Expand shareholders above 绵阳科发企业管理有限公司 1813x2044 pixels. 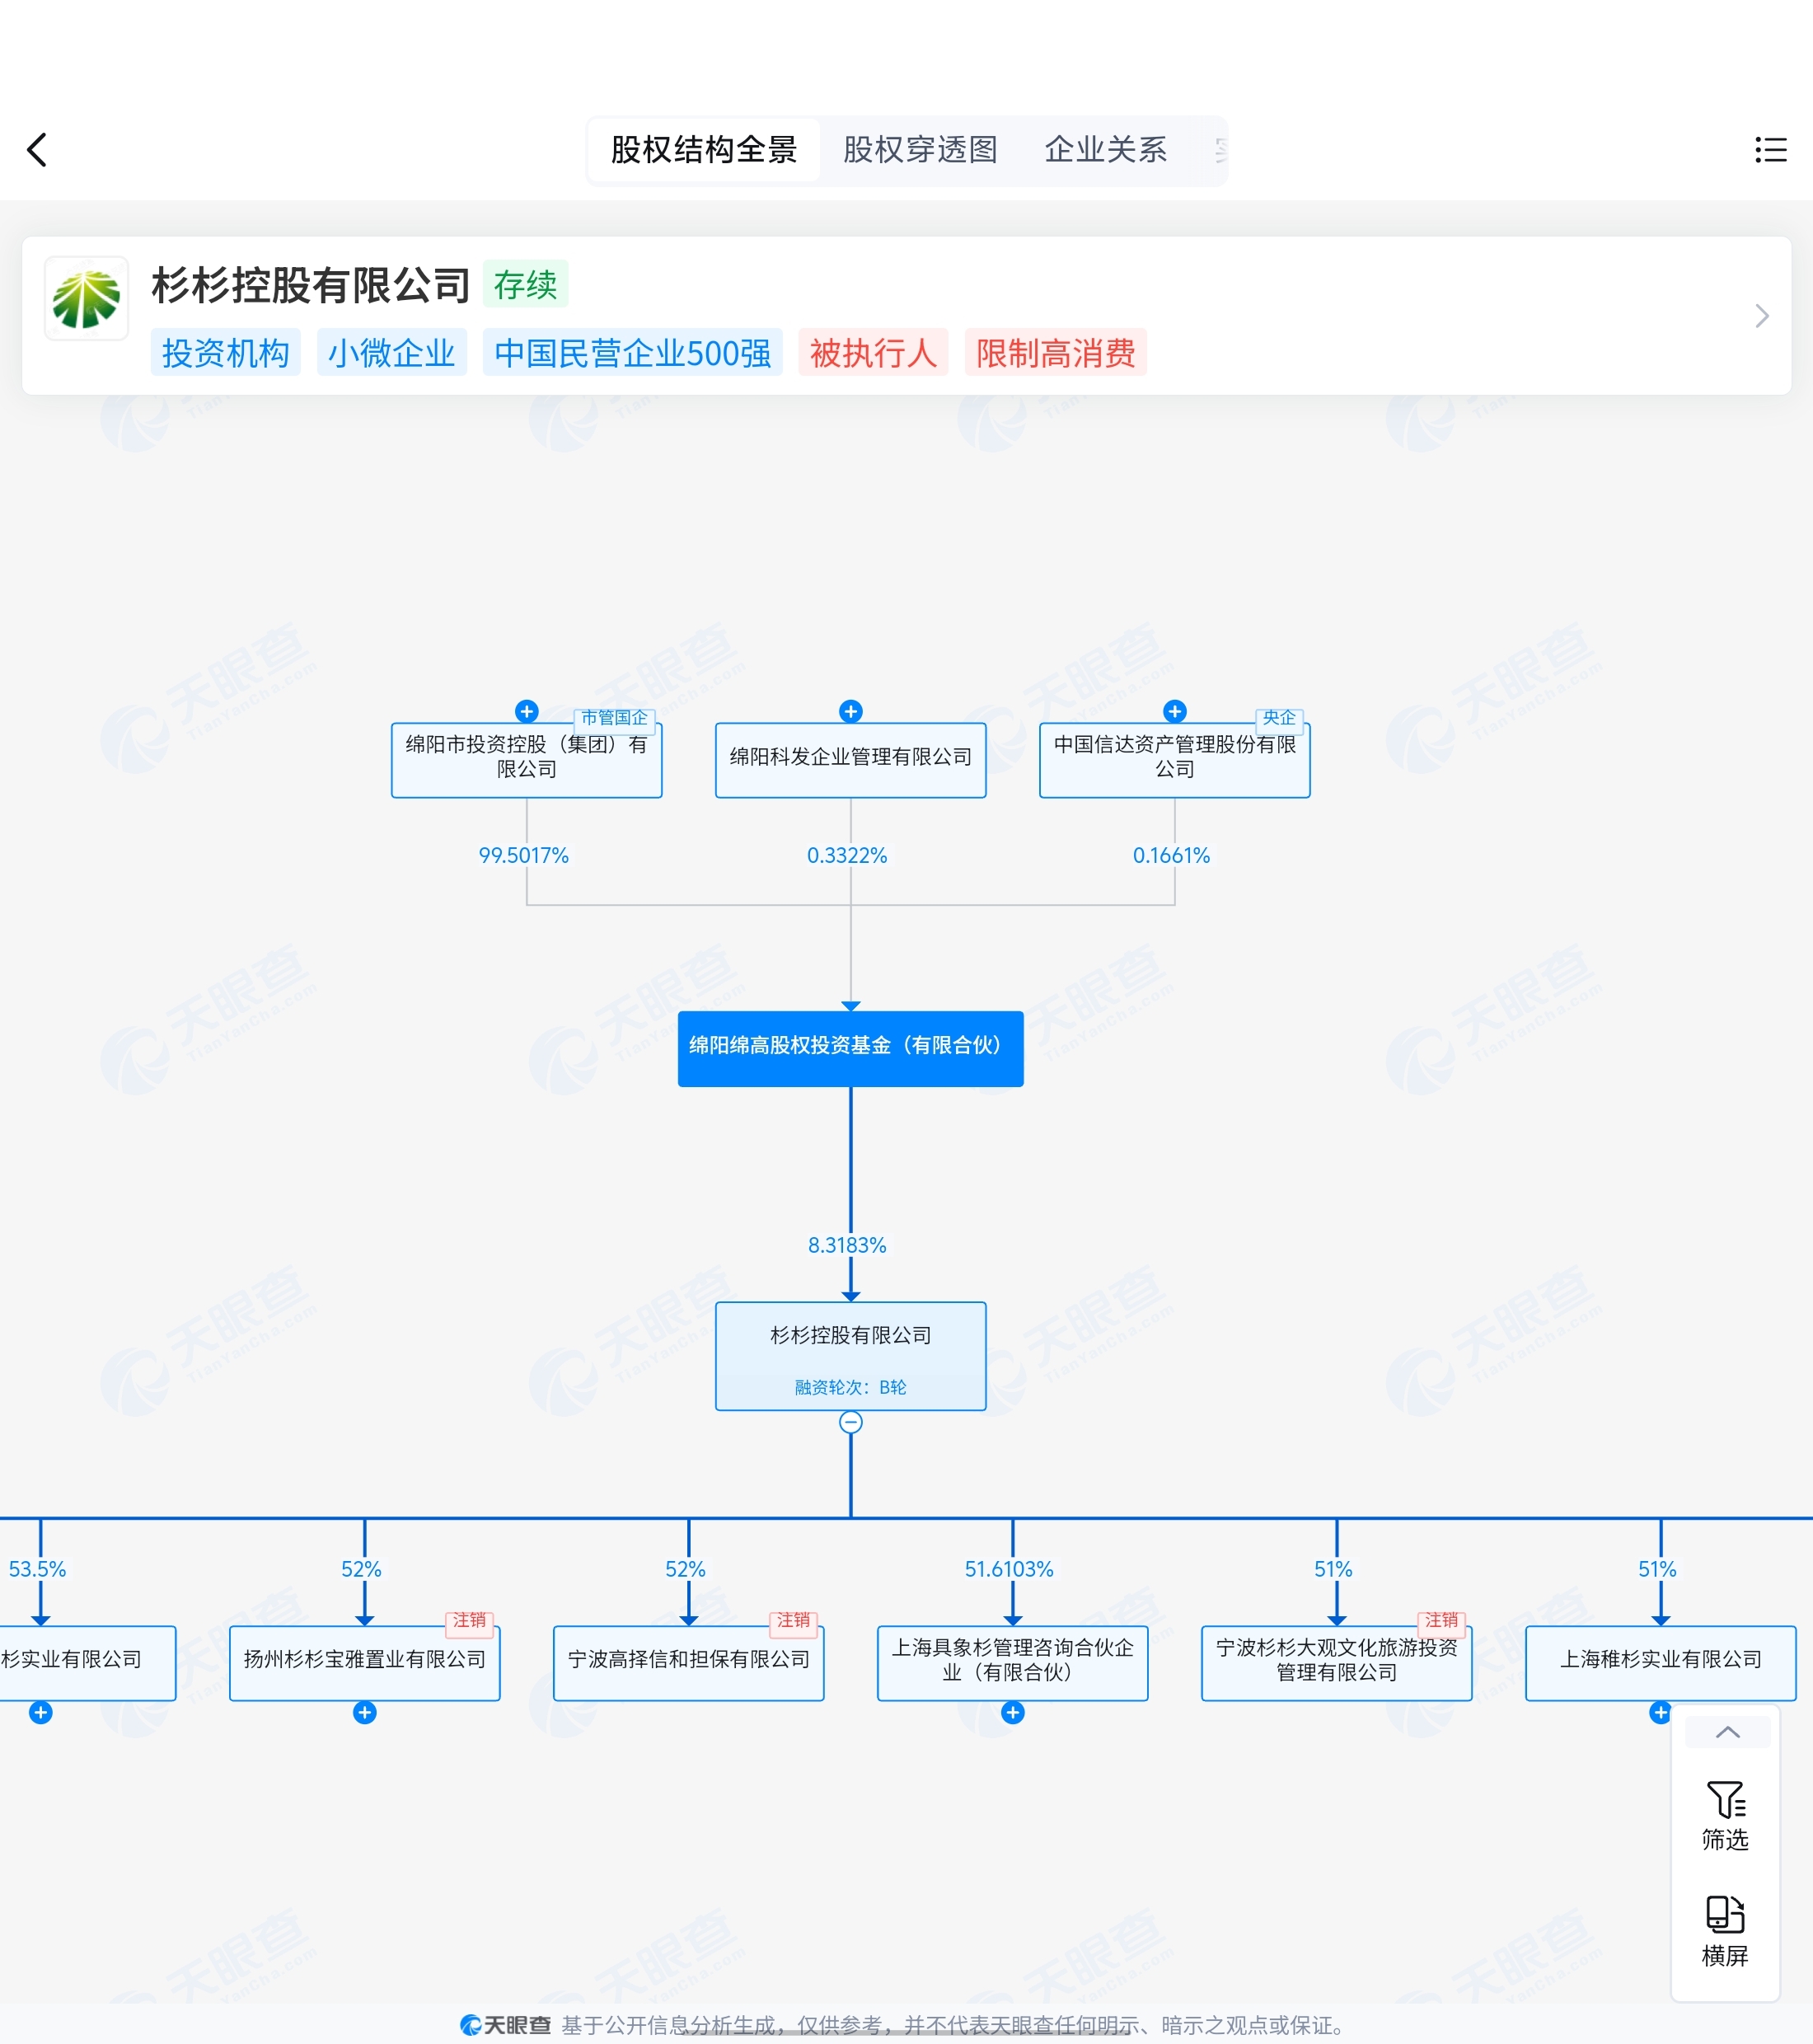pyautogui.click(x=851, y=711)
